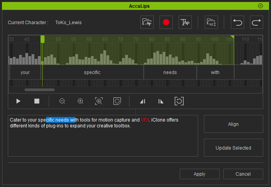This screenshot has width=271, height=187.
Task: Redo the last action
Action: [256, 23]
